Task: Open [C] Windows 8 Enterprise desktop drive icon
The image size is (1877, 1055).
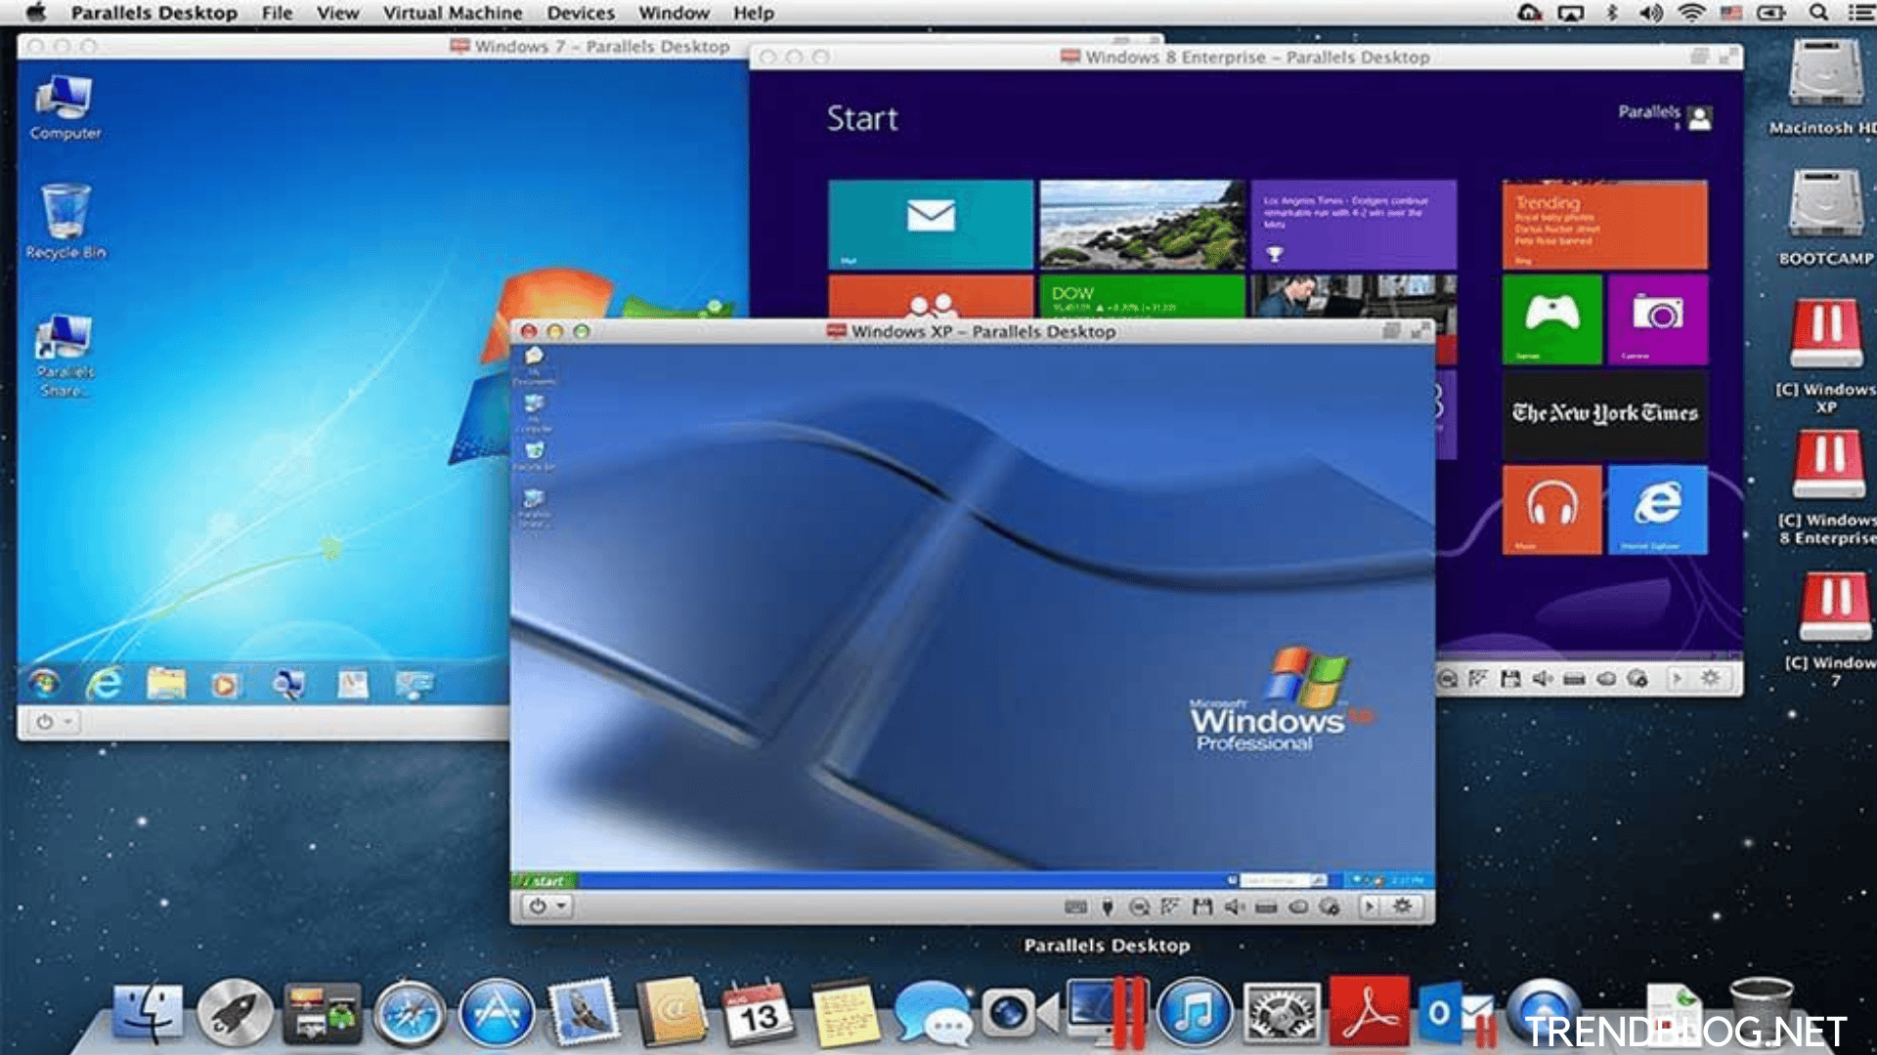Action: click(x=1828, y=488)
